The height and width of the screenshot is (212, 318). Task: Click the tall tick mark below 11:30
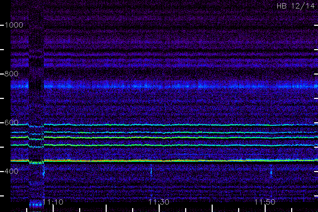coord(159,208)
